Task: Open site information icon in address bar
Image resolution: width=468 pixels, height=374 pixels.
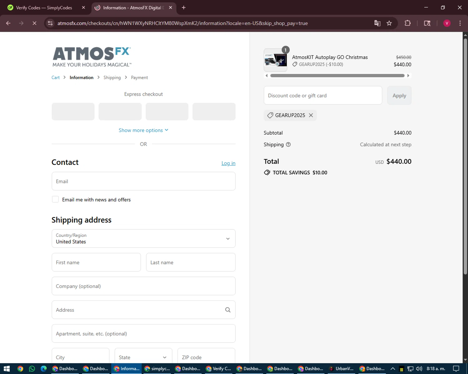Action: coord(50,23)
